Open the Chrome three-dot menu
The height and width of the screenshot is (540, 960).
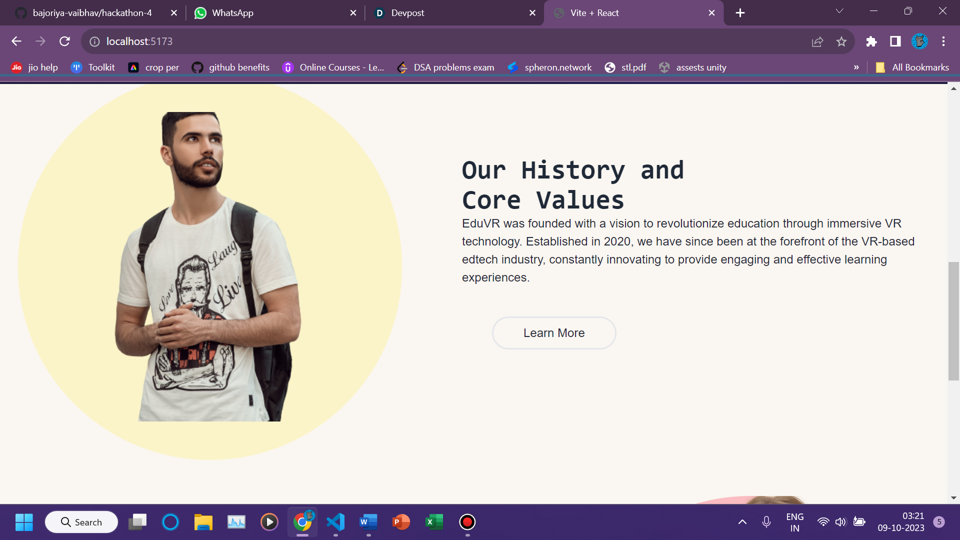(x=943, y=41)
